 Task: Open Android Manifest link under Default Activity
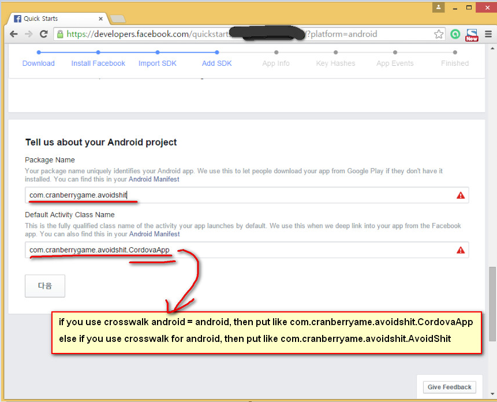coord(154,234)
